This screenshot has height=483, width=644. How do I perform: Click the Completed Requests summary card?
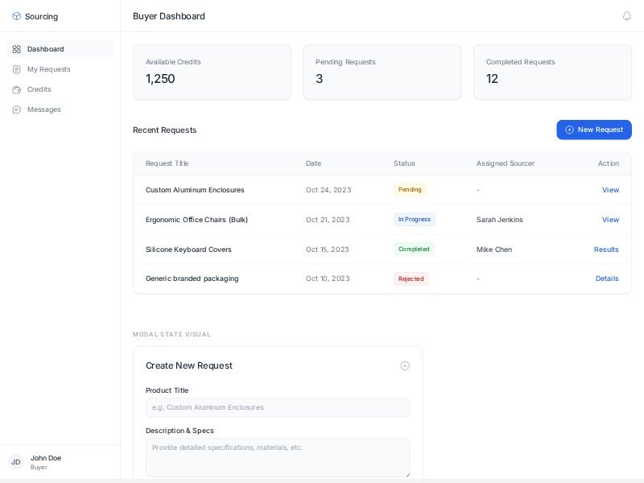click(552, 72)
